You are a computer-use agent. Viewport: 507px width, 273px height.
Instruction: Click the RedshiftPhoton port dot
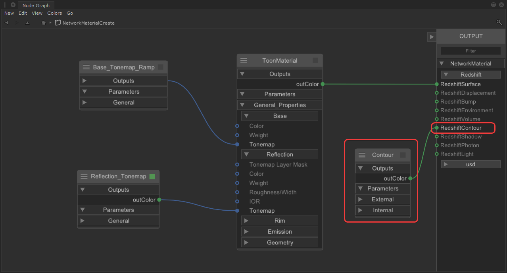pos(437,145)
